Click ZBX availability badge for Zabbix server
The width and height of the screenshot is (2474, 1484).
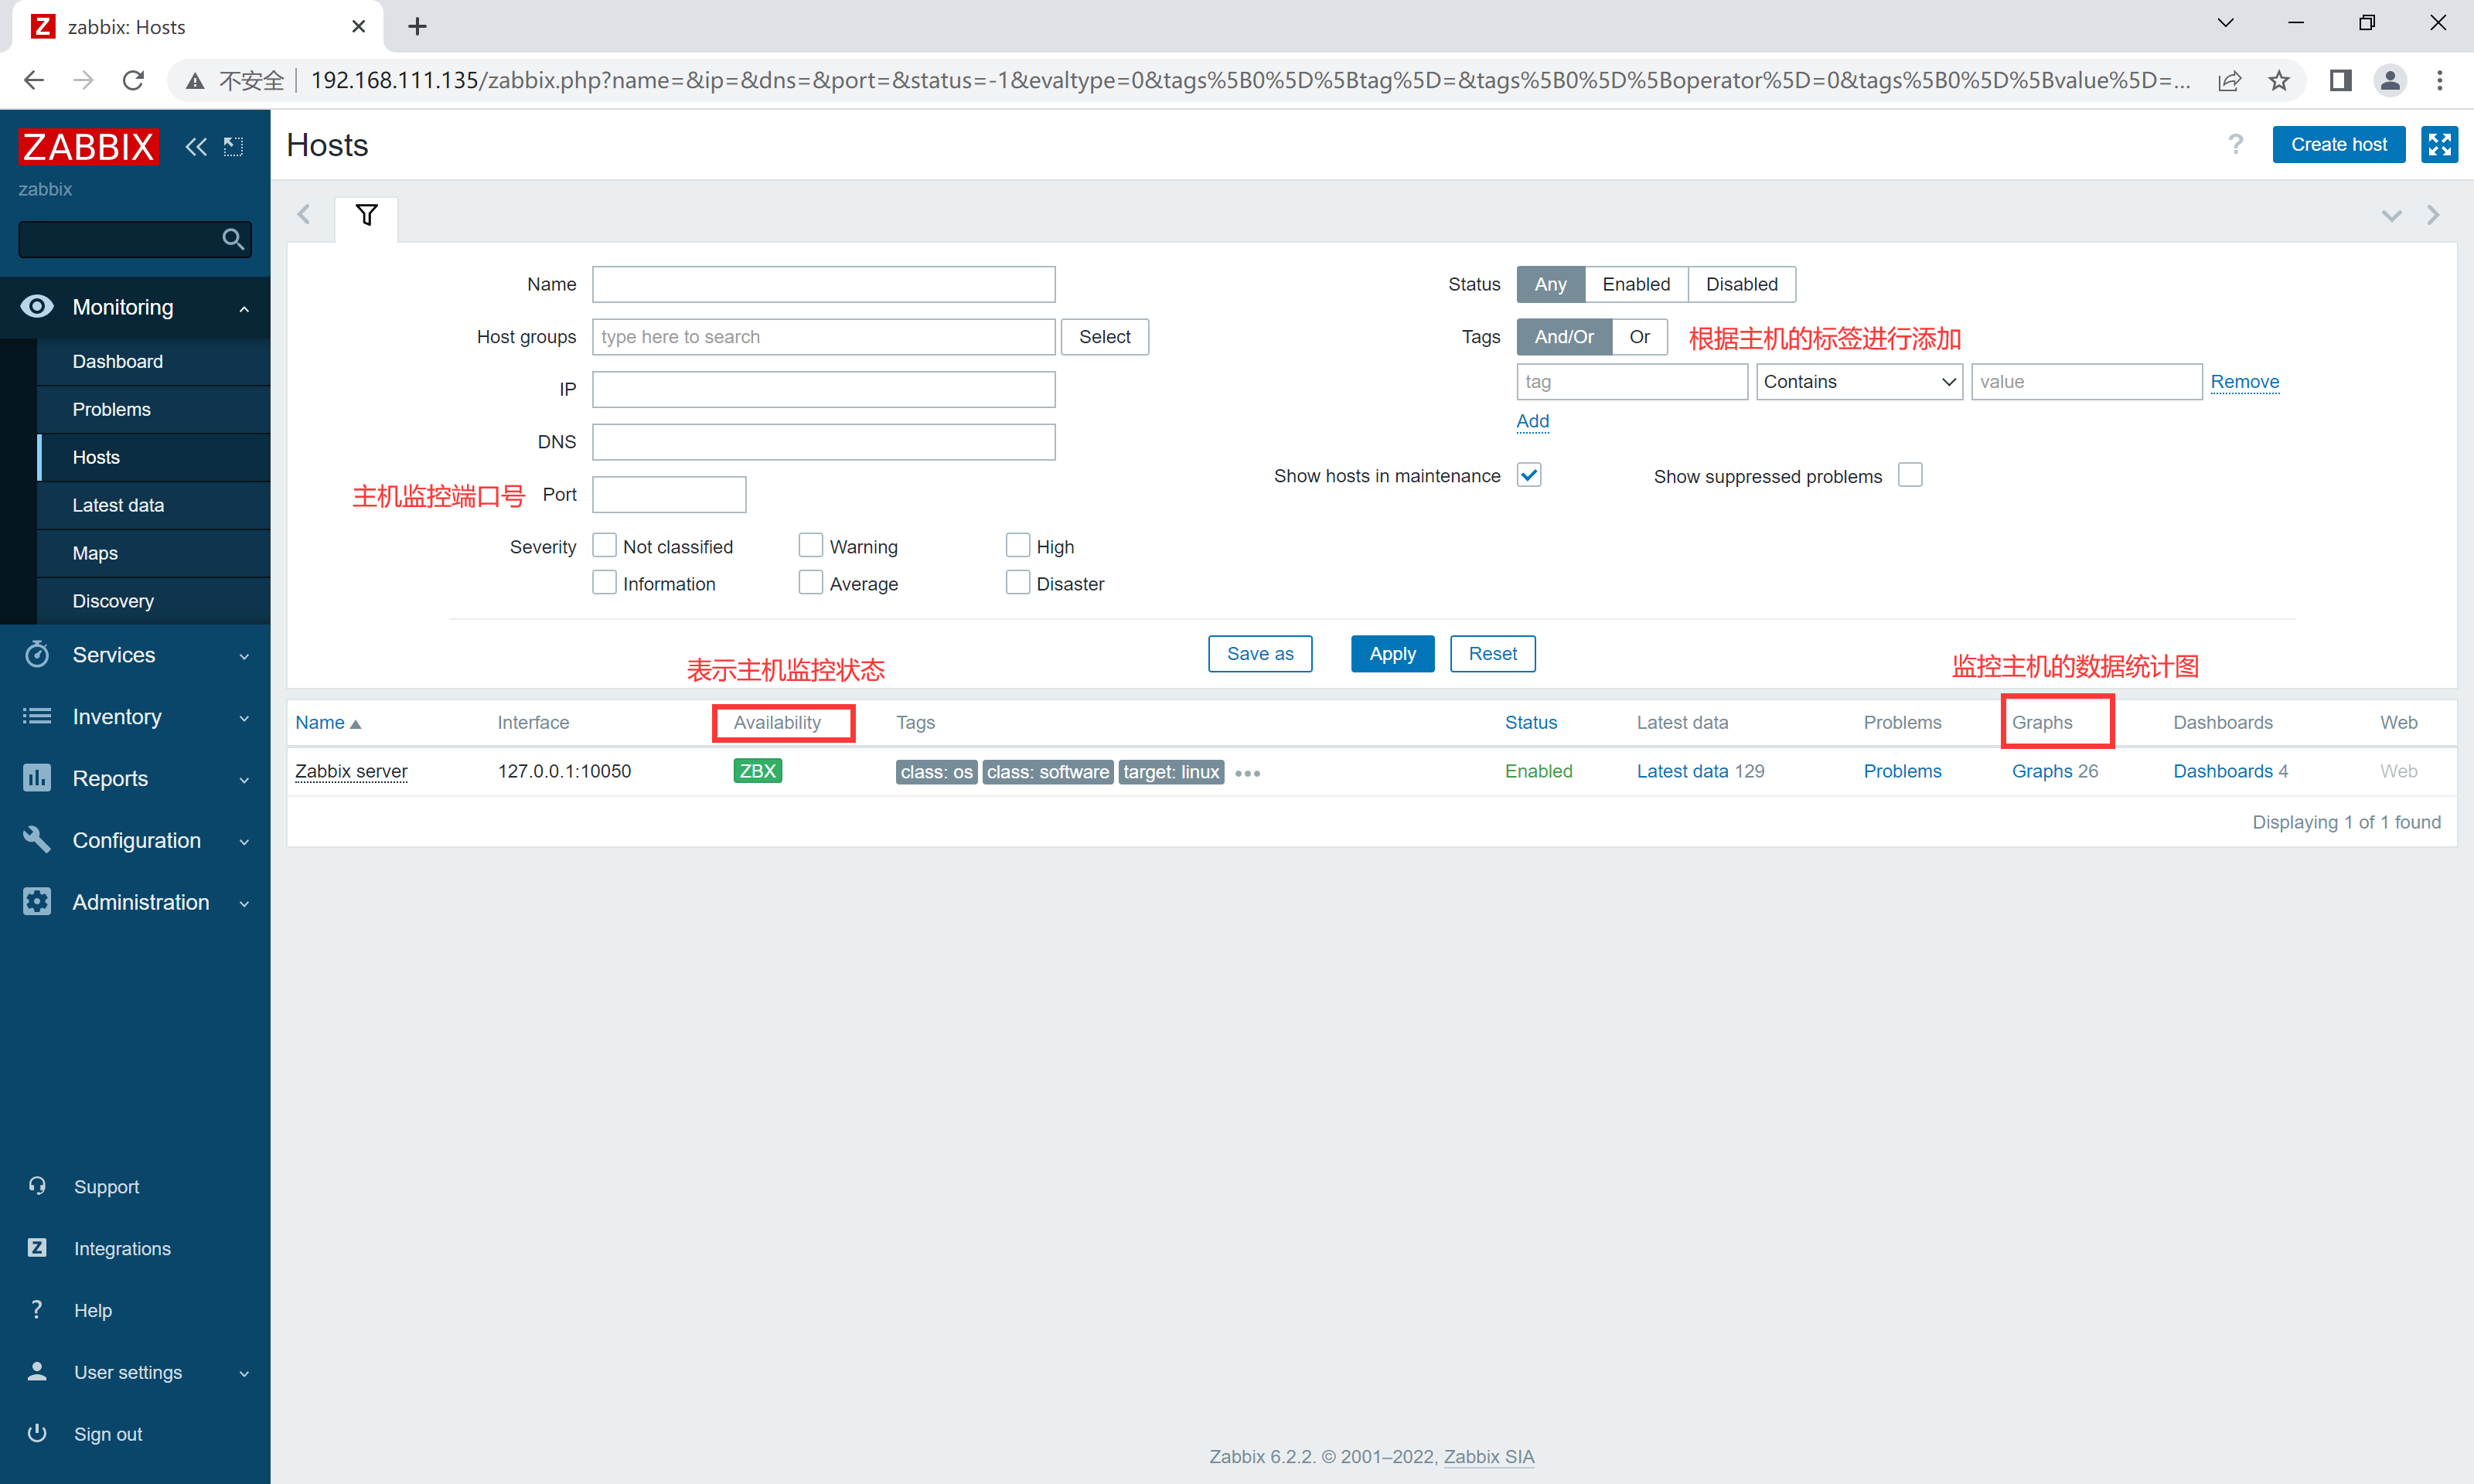757,771
